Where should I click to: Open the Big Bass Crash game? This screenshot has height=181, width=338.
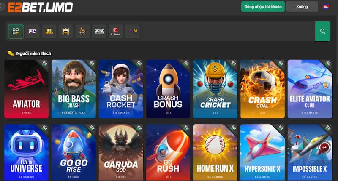click(74, 89)
